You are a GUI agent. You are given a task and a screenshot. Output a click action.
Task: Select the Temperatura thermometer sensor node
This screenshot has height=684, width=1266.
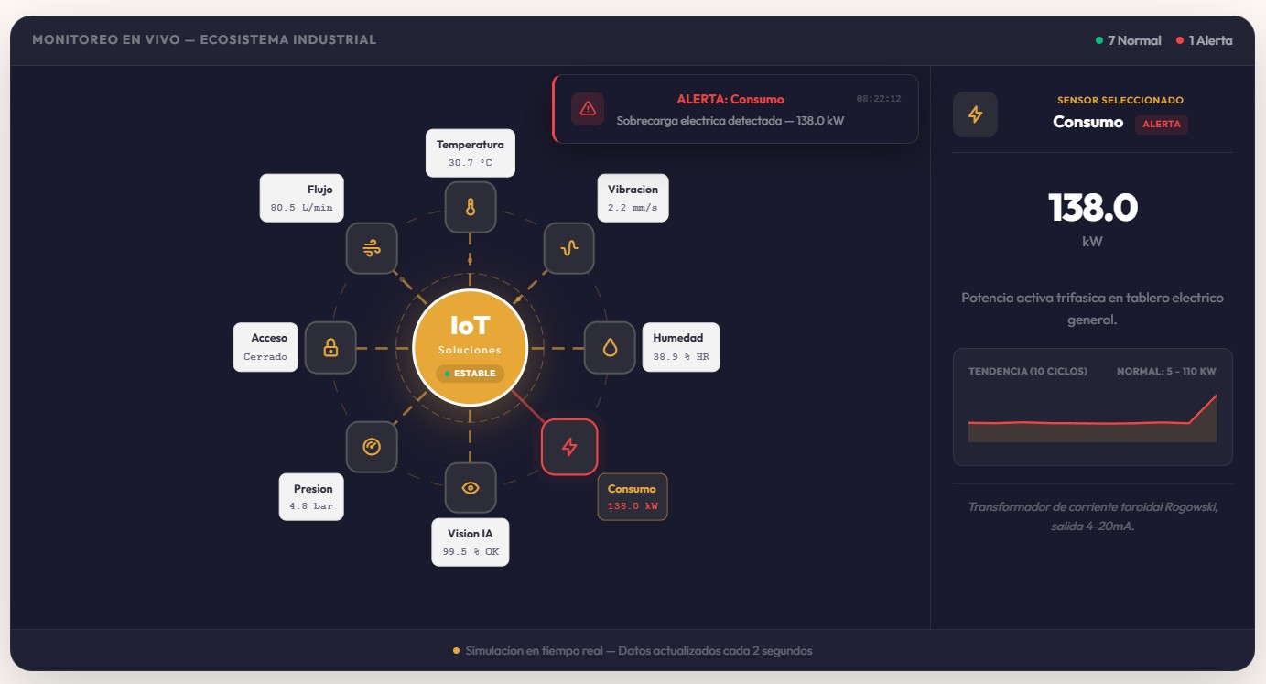[471, 207]
